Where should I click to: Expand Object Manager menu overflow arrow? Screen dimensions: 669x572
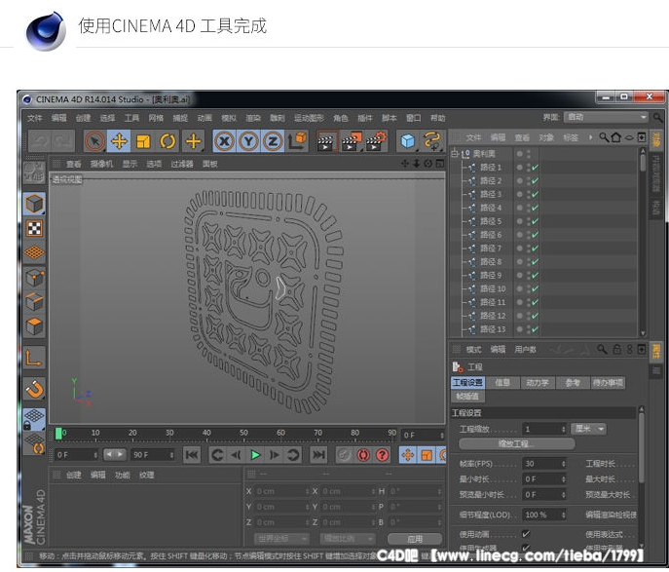point(590,137)
